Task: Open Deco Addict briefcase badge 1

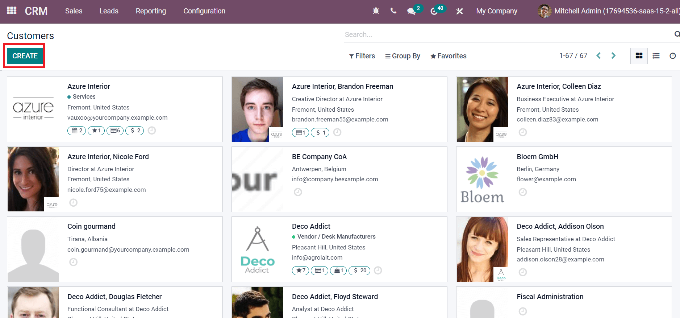Action: click(x=338, y=270)
